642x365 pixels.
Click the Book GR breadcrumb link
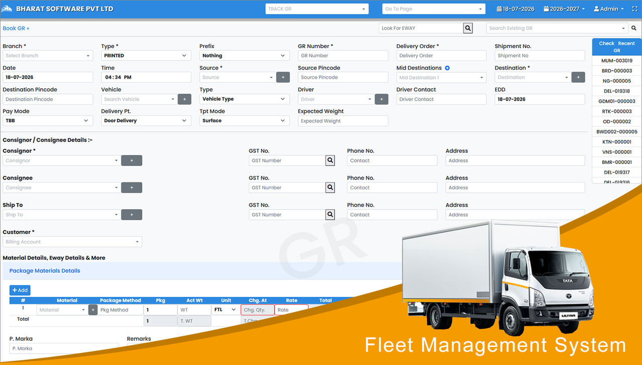click(x=16, y=29)
